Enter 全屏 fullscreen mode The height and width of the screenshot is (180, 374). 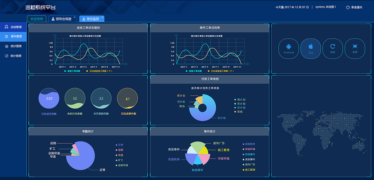coord(355,49)
